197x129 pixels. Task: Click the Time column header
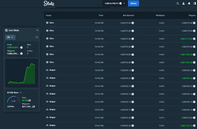pyautogui.click(x=101, y=15)
